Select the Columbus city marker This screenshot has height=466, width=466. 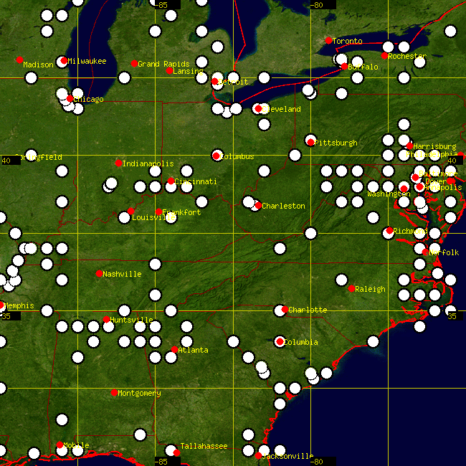pos(216,156)
